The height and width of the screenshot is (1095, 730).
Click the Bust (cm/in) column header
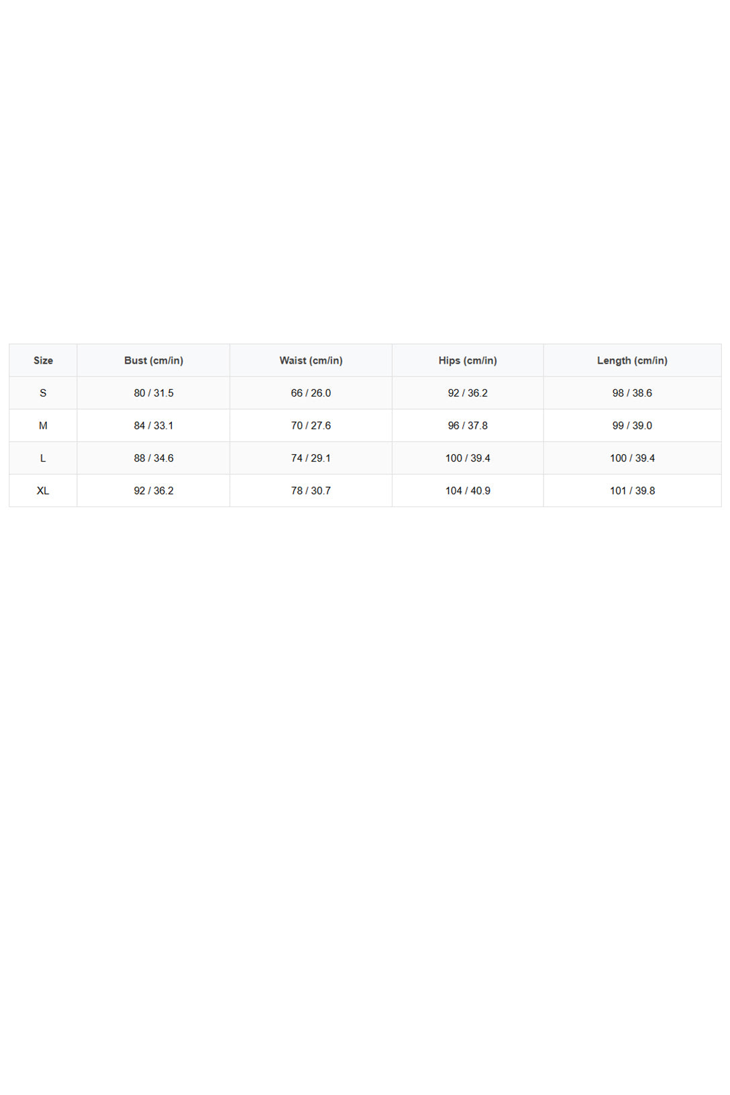tap(154, 360)
